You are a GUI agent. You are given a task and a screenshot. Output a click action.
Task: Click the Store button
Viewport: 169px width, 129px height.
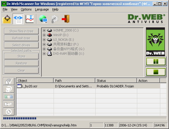click(x=21, y=56)
